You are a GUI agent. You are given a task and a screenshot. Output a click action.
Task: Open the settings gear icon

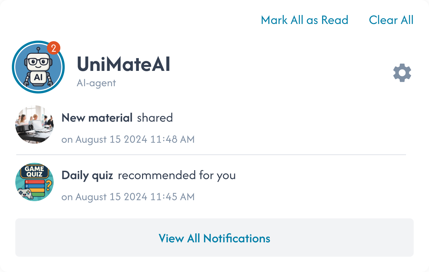click(402, 73)
